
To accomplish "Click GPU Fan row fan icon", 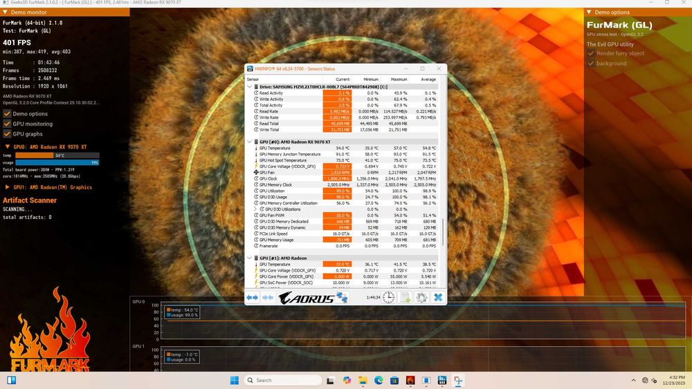I will [256, 172].
